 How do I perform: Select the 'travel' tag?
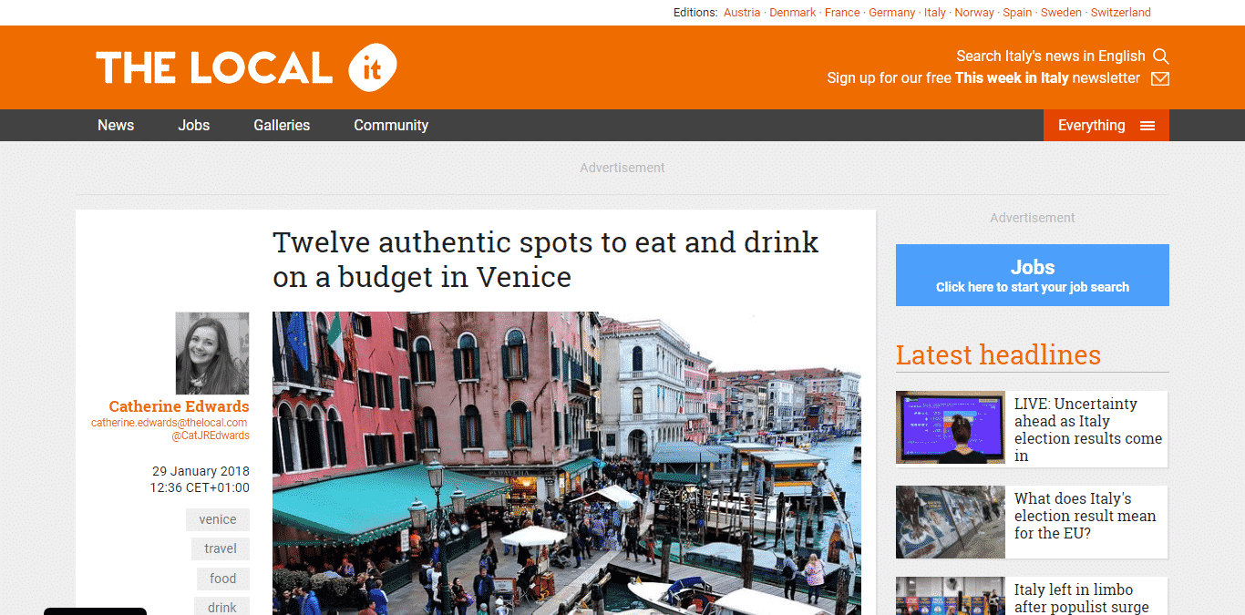click(x=221, y=548)
